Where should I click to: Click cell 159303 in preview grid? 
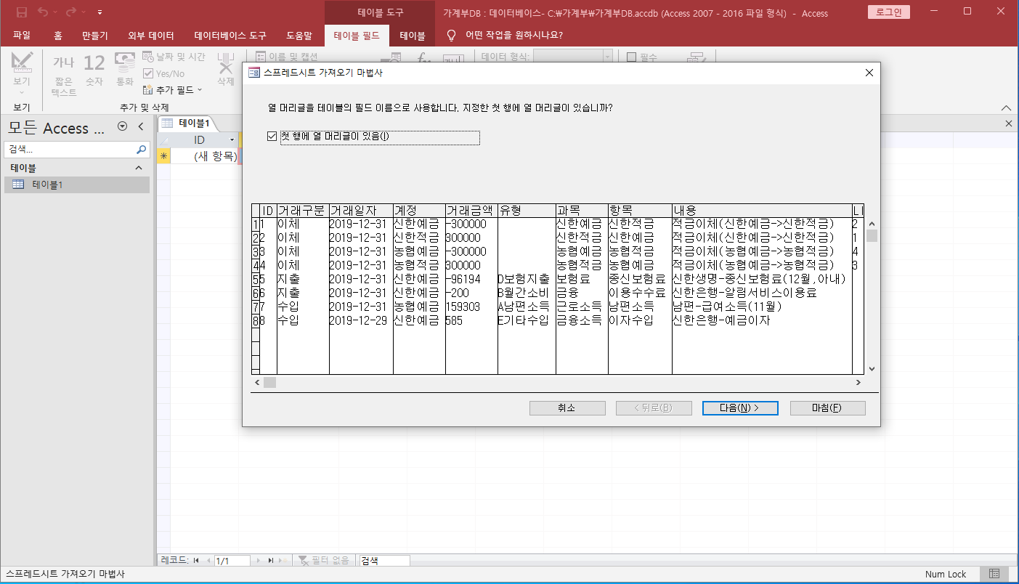pyautogui.click(x=471, y=307)
